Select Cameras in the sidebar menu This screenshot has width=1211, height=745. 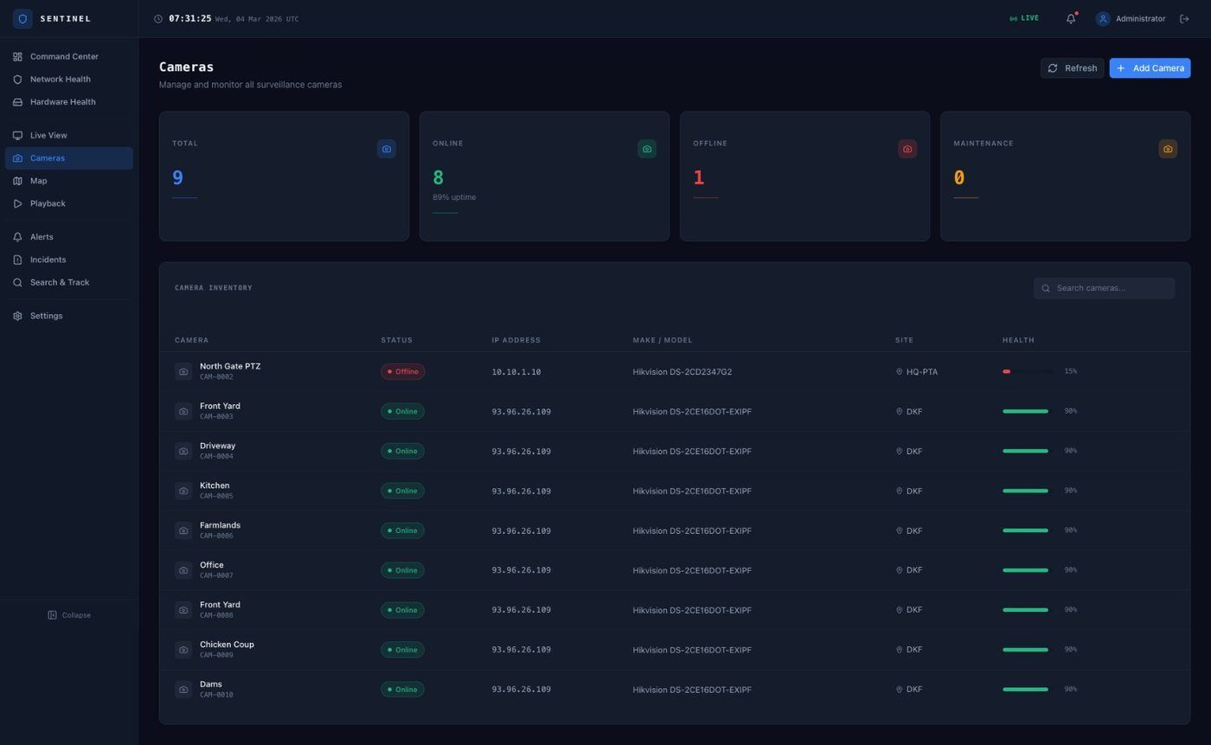pyautogui.click(x=48, y=157)
